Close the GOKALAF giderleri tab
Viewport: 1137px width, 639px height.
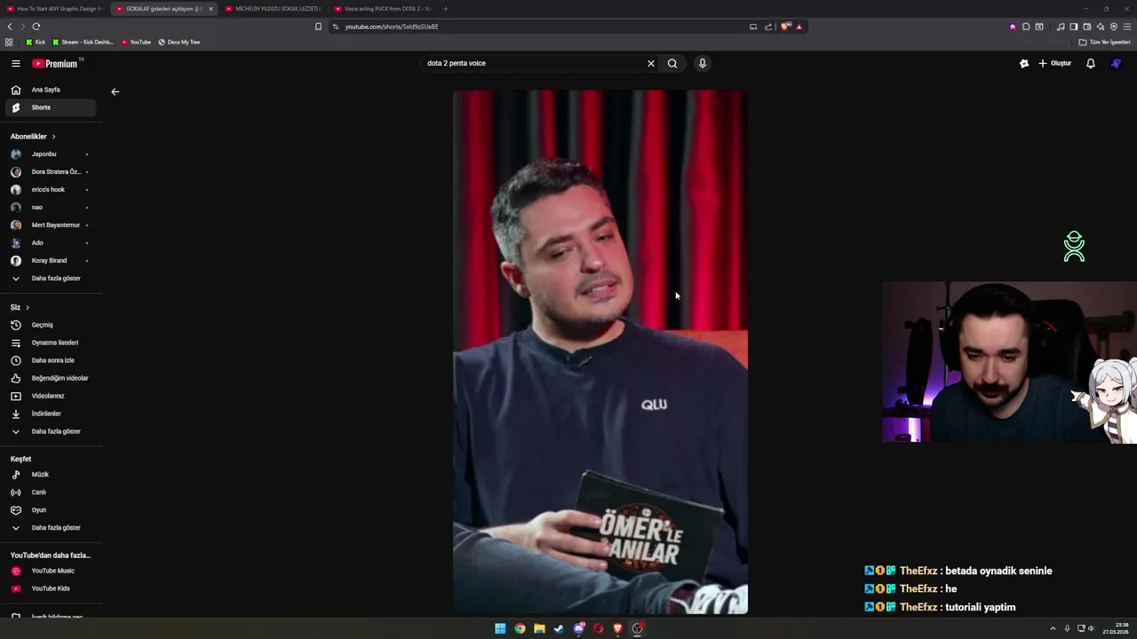(x=211, y=9)
